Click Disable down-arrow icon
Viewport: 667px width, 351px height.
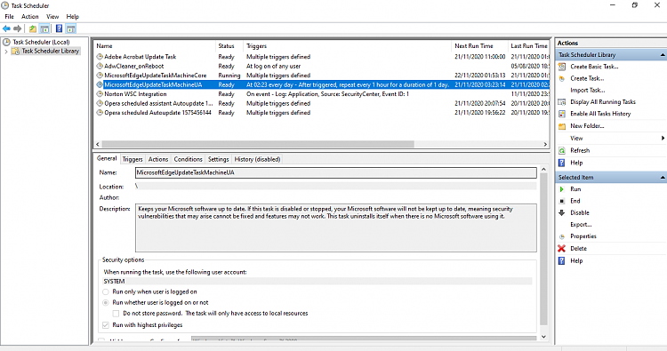point(562,213)
